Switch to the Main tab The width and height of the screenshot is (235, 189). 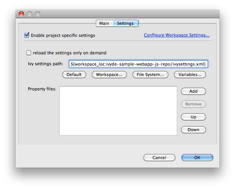tap(104, 23)
